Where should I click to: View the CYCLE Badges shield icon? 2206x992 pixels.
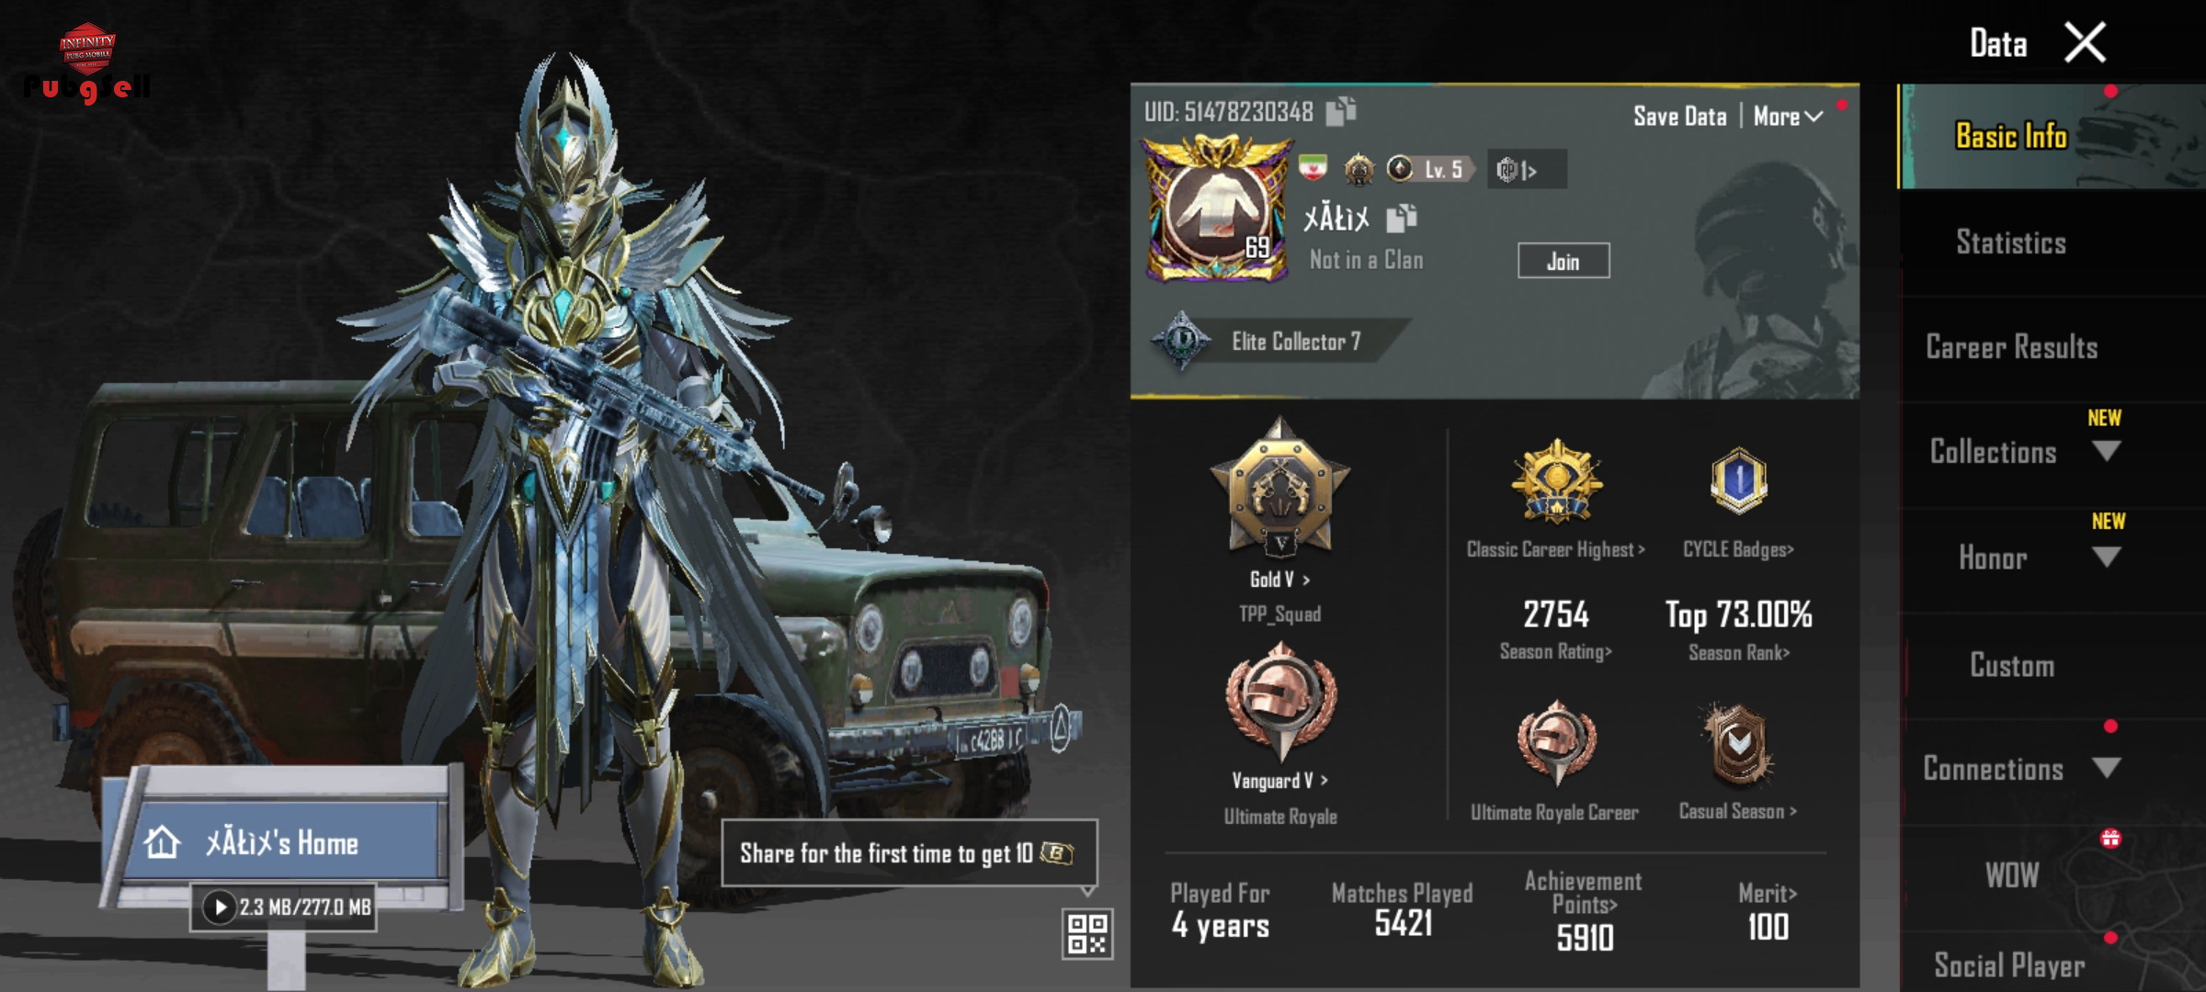pyautogui.click(x=1738, y=480)
